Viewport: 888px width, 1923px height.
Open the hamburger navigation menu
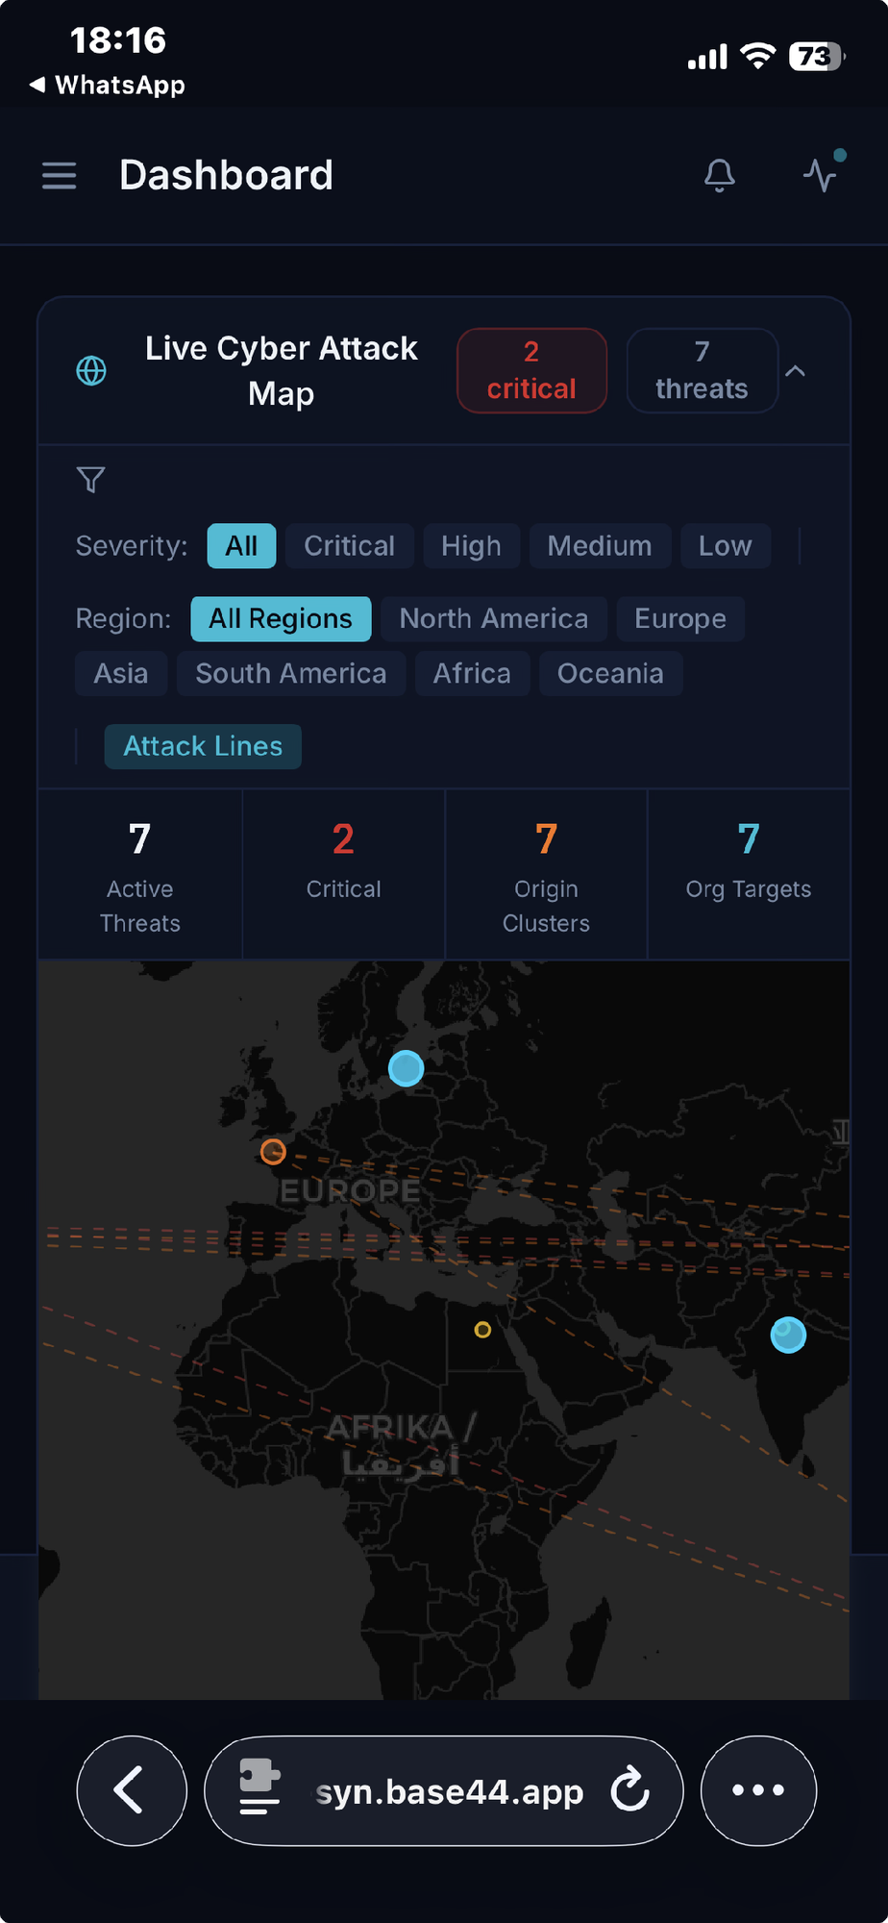point(59,175)
